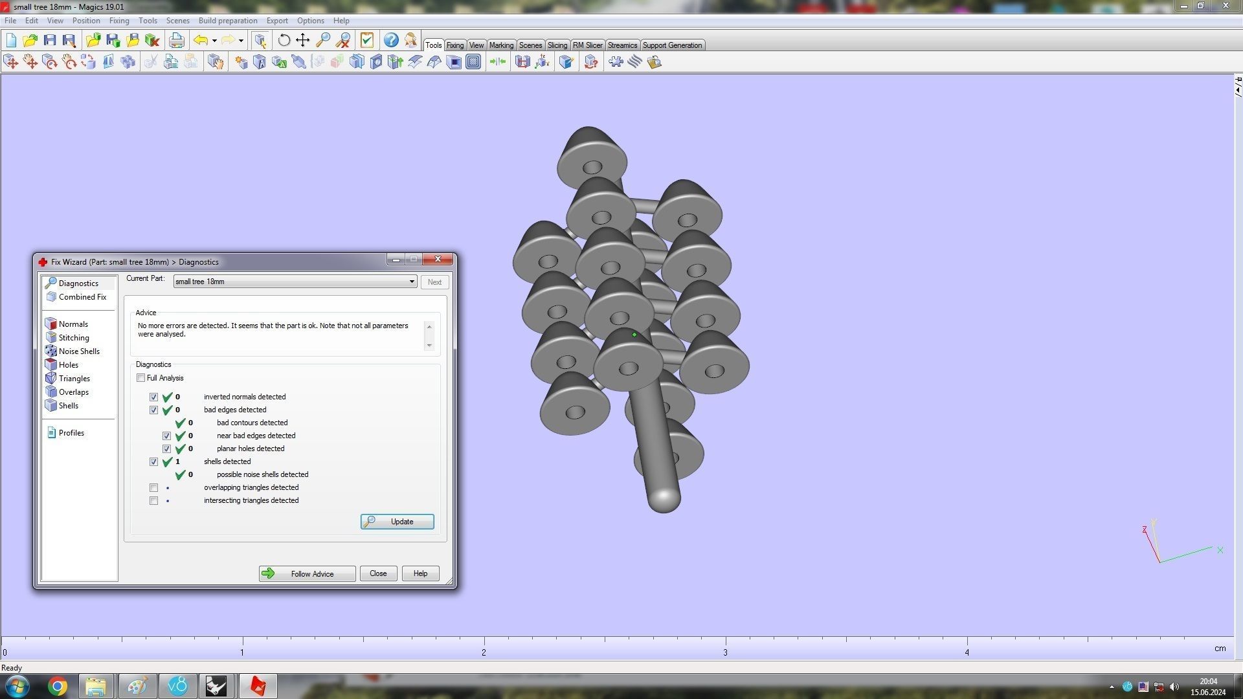Open the Redo history dropdown arrow
The height and width of the screenshot is (699, 1243).
[x=241, y=40]
